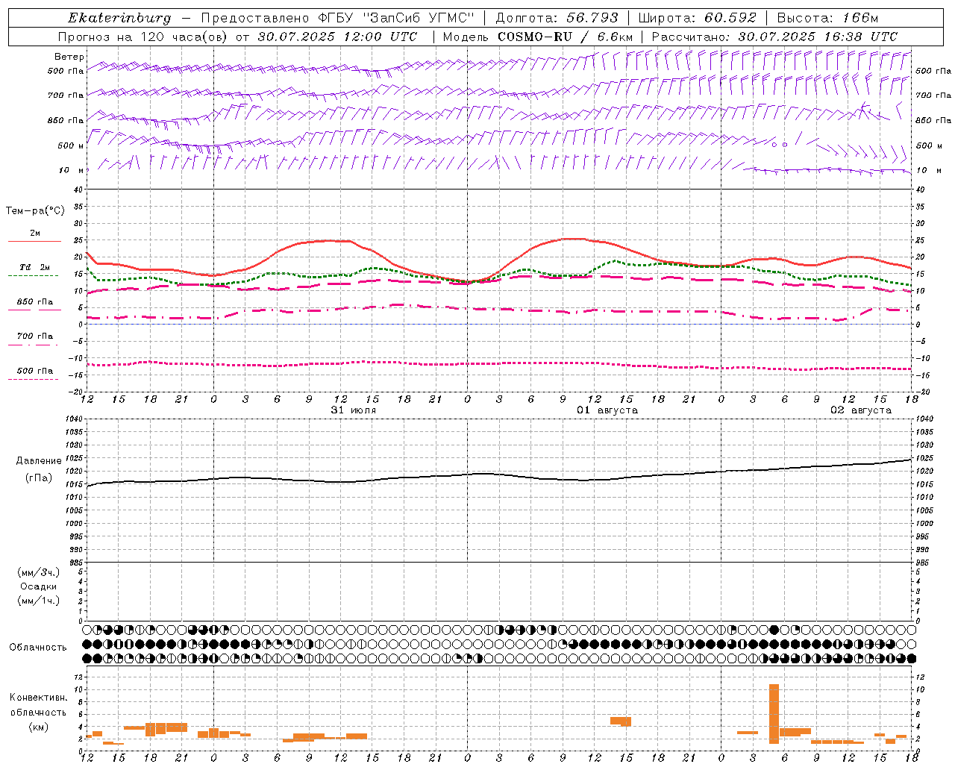This screenshot has height=764, width=955.
Task: Click the 'Долгота: 56.793' header value
Action: point(557,18)
